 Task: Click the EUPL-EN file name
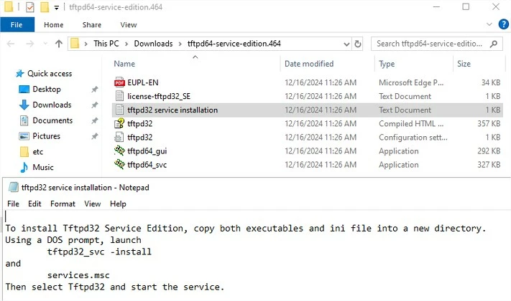tap(143, 82)
